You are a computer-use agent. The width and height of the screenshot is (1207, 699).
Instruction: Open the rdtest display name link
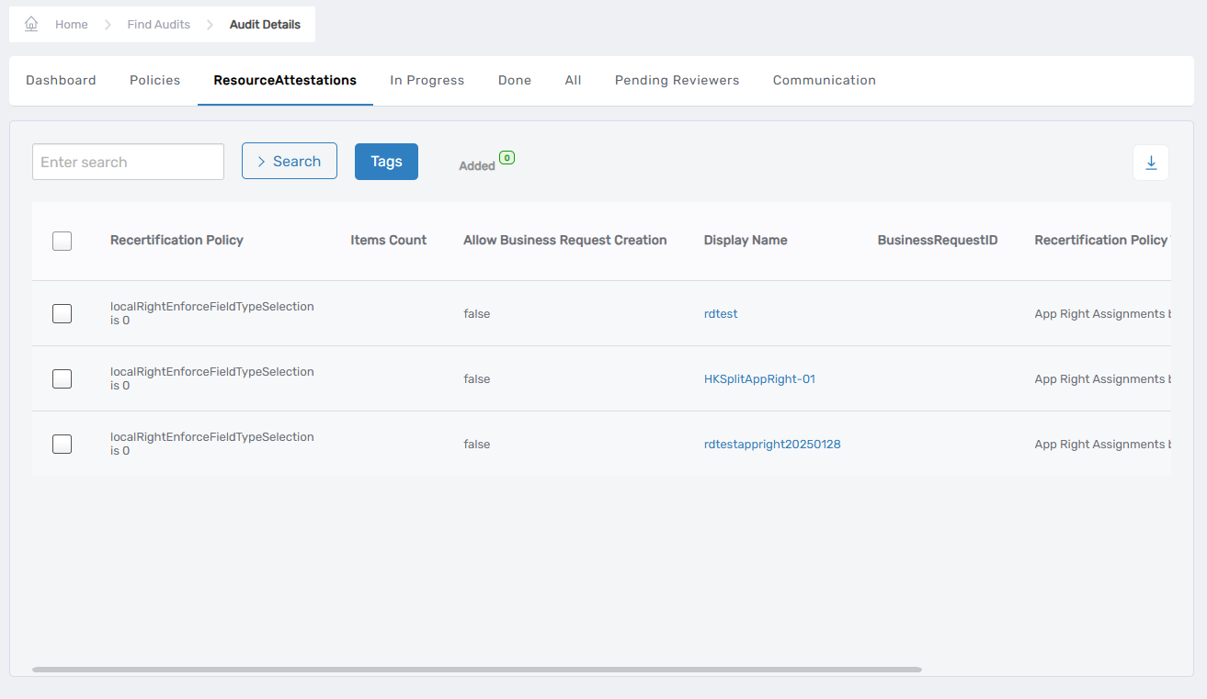click(x=721, y=314)
